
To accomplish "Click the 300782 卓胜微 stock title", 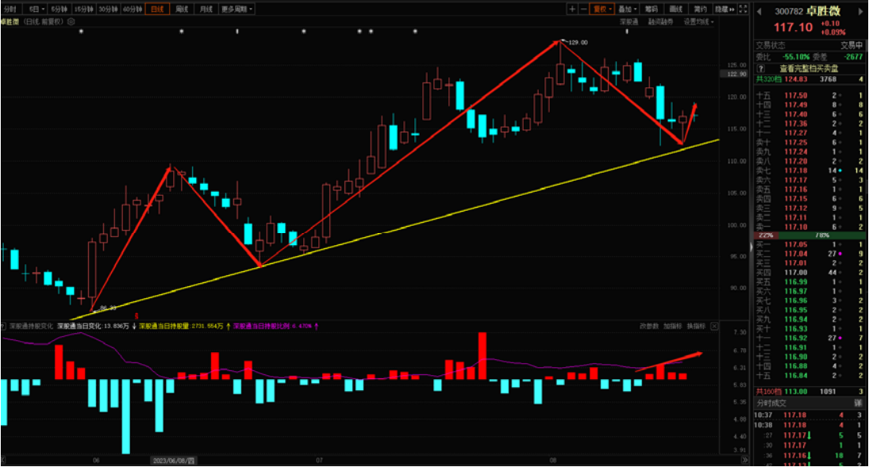I will click(807, 11).
